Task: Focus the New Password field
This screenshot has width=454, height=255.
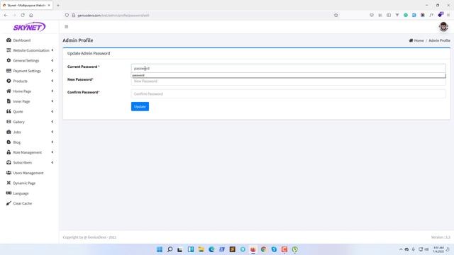Action: coord(288,81)
